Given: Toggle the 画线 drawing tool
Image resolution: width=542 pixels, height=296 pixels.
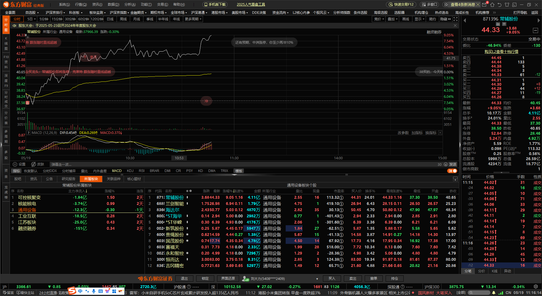Looking at the screenshot, I should click(x=406, y=19).
